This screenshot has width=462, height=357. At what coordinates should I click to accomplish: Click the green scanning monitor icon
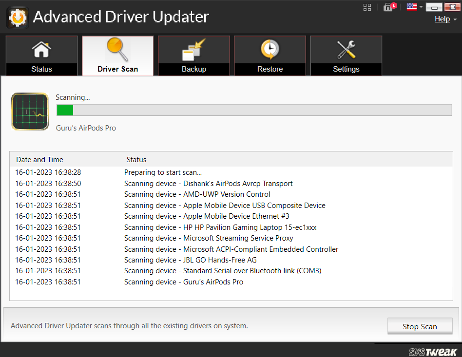pyautogui.click(x=30, y=112)
